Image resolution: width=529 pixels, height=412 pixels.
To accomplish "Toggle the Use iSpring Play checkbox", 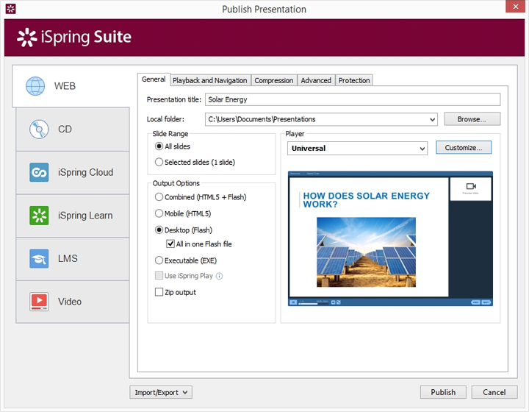I will [x=159, y=276].
